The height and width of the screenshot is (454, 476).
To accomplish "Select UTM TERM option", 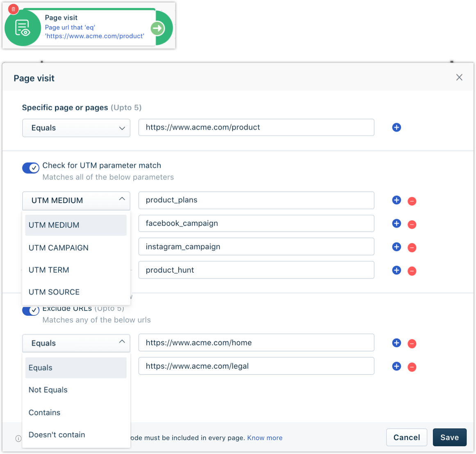I will (76, 270).
